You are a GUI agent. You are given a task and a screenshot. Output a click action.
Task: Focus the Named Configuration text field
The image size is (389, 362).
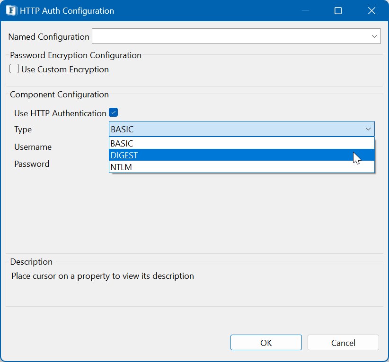231,36
